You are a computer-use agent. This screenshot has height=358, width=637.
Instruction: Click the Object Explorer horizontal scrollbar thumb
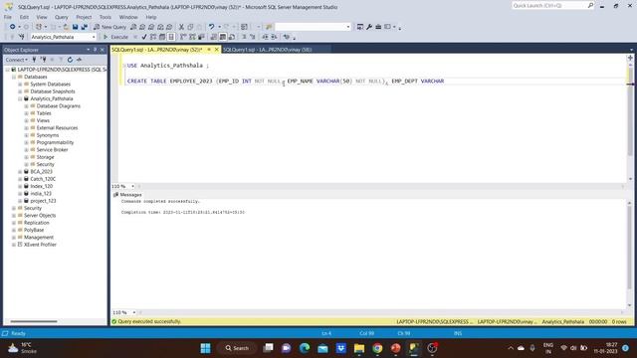click(33, 321)
